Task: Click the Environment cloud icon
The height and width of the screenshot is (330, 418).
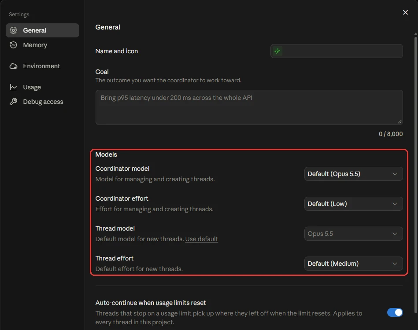Action: [x=13, y=66]
